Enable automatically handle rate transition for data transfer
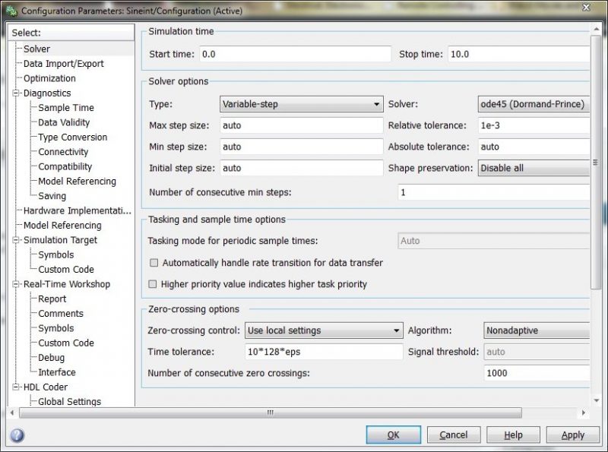The width and height of the screenshot is (608, 452). click(154, 263)
